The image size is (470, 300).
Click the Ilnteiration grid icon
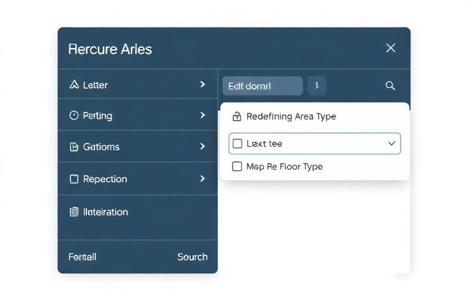[x=74, y=212]
